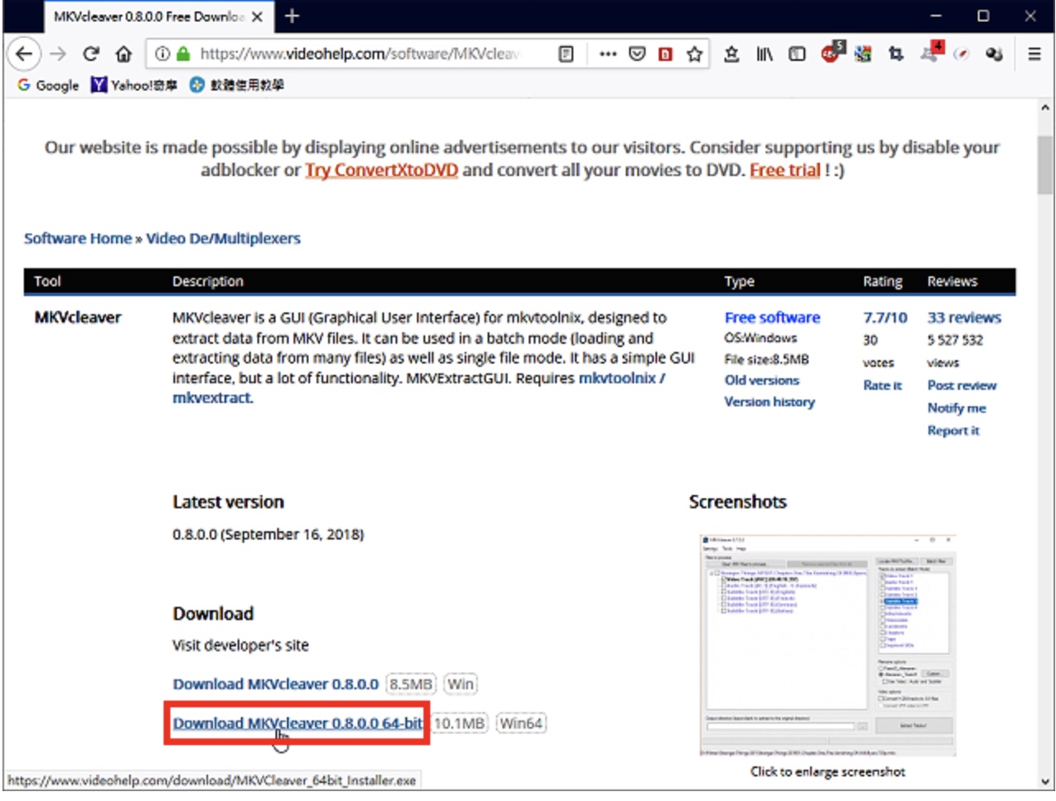Go back to previous page
The height and width of the screenshot is (801, 1056).
(x=24, y=54)
